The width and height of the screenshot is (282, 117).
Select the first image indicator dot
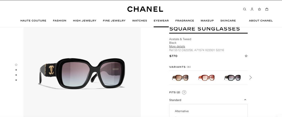click(16, 65)
